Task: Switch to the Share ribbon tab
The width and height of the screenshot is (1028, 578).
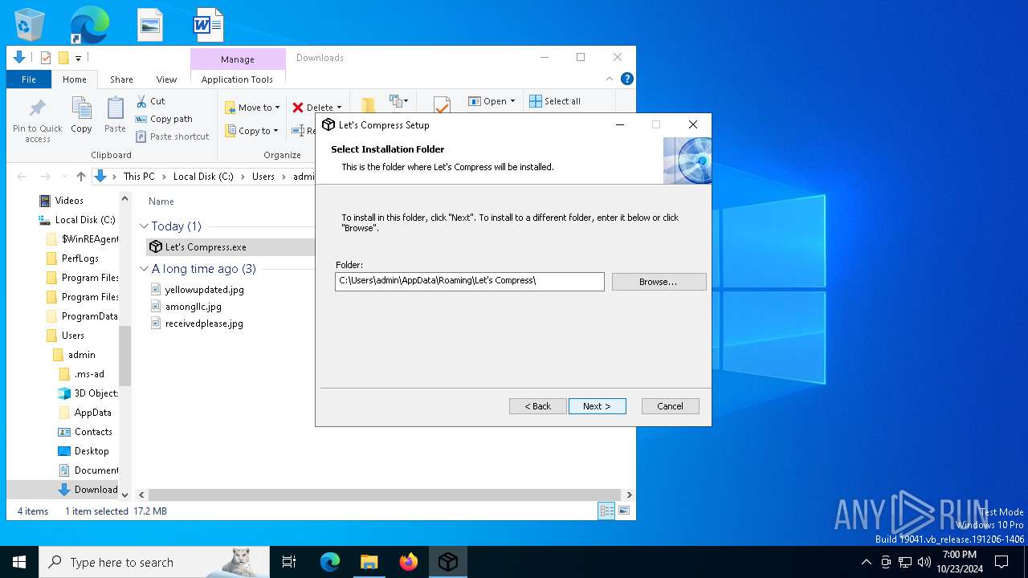Action: click(121, 79)
